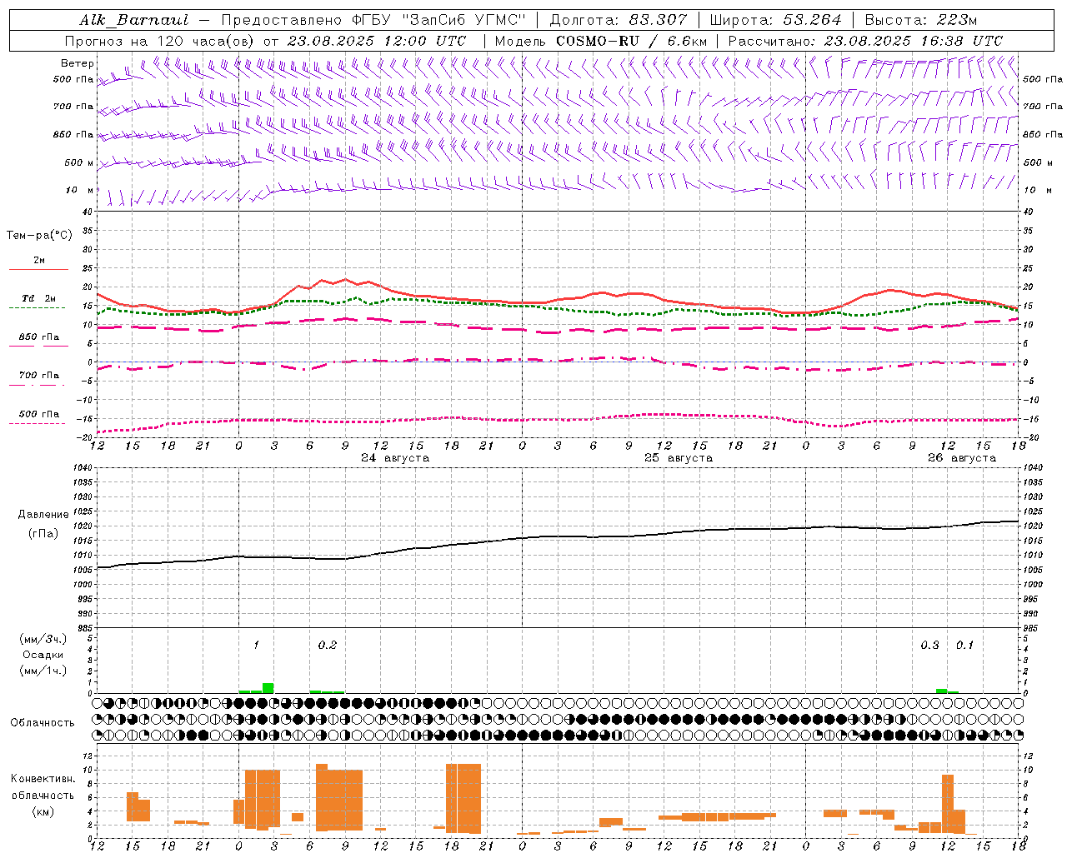Click the 0.1 precipitation amount label
The height and width of the screenshot is (853, 1067).
coord(964,646)
